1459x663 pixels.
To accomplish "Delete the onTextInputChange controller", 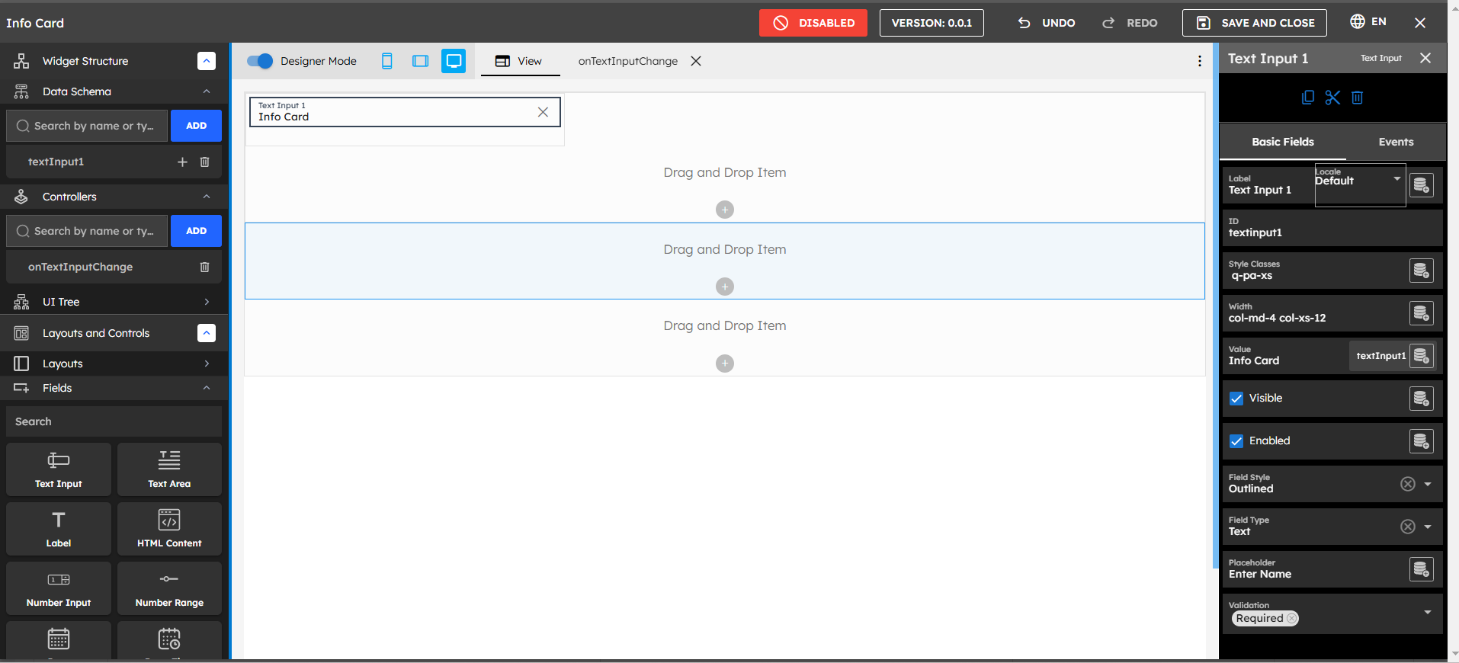I will [204, 267].
